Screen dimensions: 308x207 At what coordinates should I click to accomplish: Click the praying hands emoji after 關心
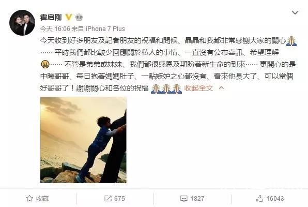(291, 41)
